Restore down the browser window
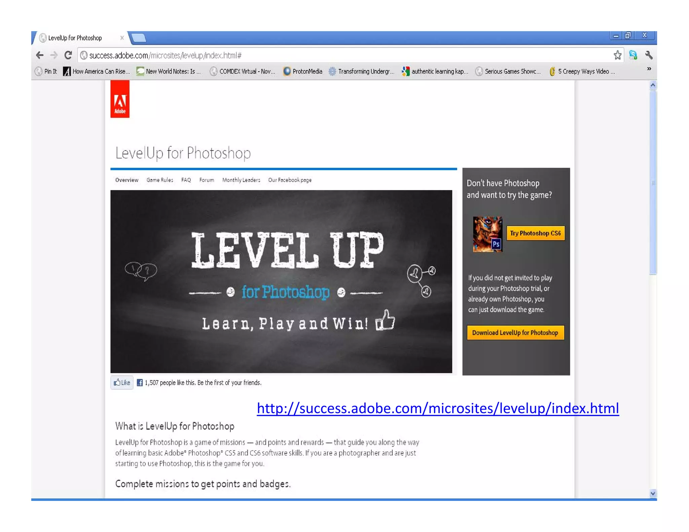 pos(628,36)
